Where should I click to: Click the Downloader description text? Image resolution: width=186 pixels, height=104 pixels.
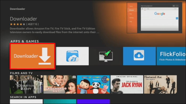(x=54, y=30)
